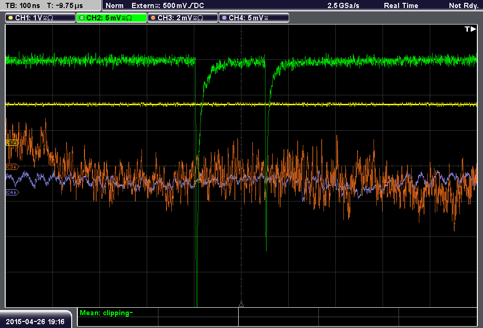Viewport: 483px width, 328px height.
Task: Click the green C2 ground level marker
Action: point(12,60)
